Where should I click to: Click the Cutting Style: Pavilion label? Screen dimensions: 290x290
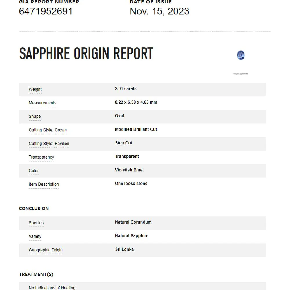point(49,144)
